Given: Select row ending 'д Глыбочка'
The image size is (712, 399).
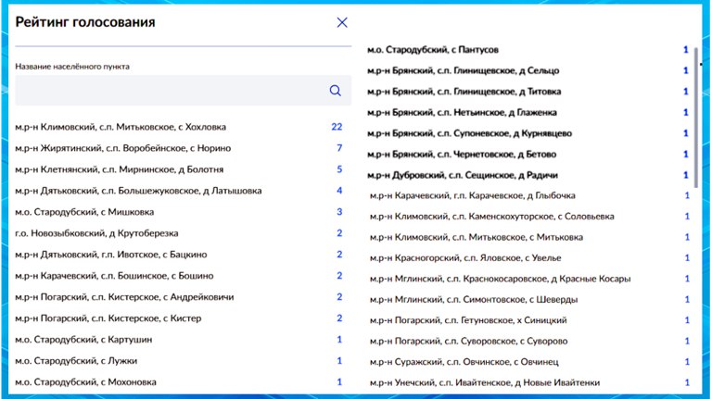Looking at the screenshot, I should coord(530,196).
